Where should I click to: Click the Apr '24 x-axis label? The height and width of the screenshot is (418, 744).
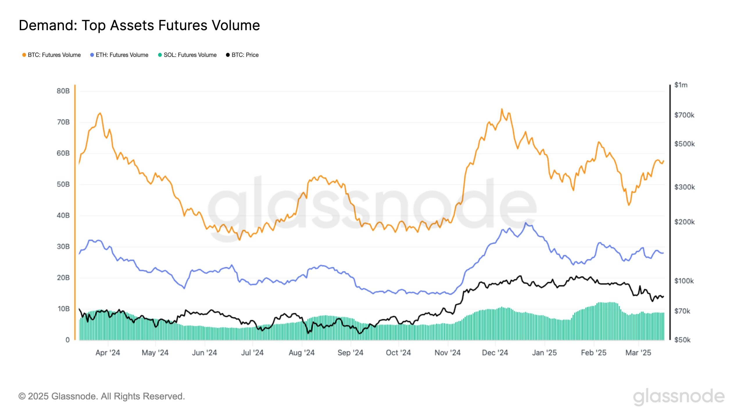pos(108,353)
